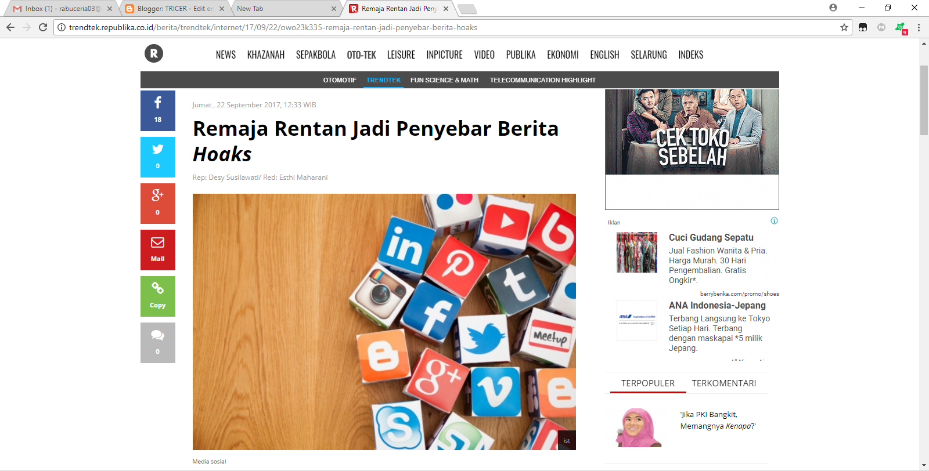
Task: Open the LEISURE section
Action: click(401, 55)
